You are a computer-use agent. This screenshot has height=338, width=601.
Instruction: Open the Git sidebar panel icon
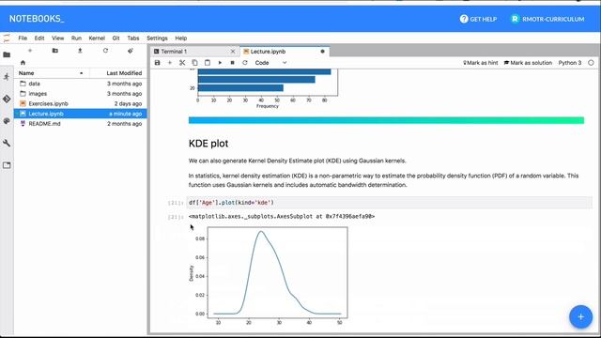(7, 99)
